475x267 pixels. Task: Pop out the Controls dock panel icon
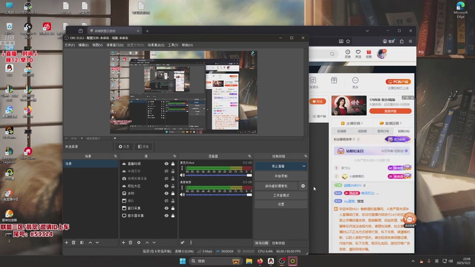click(x=305, y=156)
